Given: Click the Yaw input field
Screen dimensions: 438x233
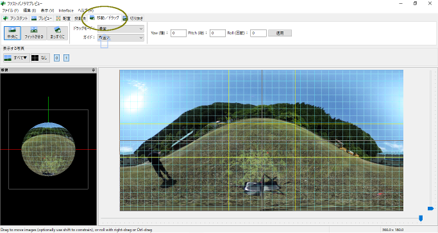Looking at the screenshot, I should coord(178,33).
